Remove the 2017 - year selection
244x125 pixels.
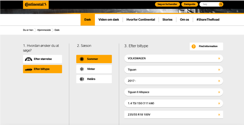coord(219,81)
